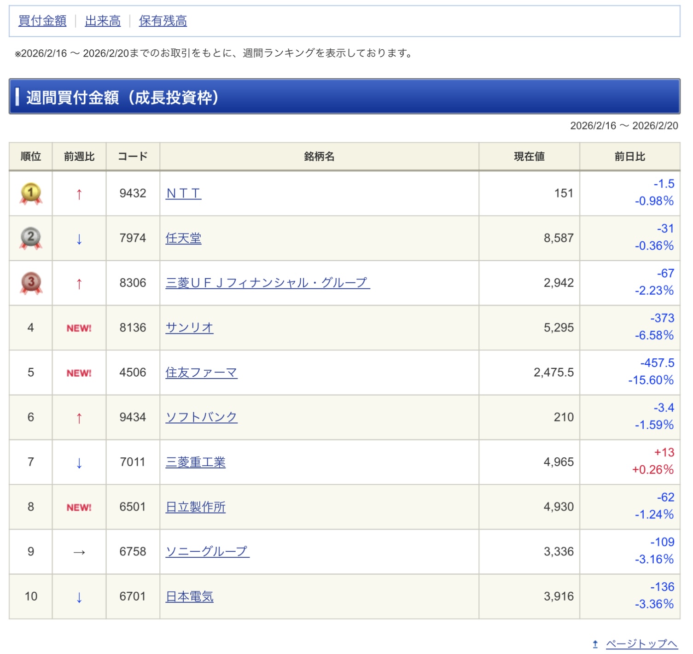The width and height of the screenshot is (693, 654).
Task: Open the 三菱重工業 stock link
Action: click(x=195, y=462)
